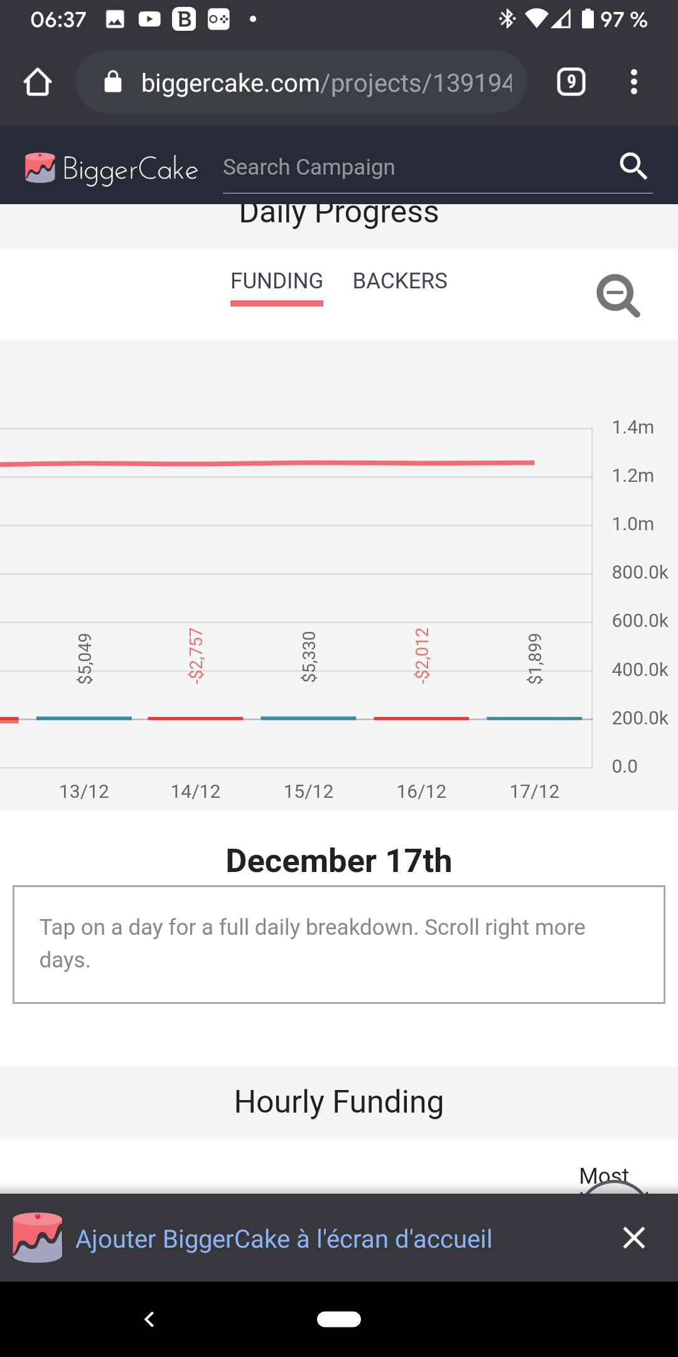Dismiss the add-to-home-screen banner
Screen dimensions: 678x1357
tap(634, 1238)
